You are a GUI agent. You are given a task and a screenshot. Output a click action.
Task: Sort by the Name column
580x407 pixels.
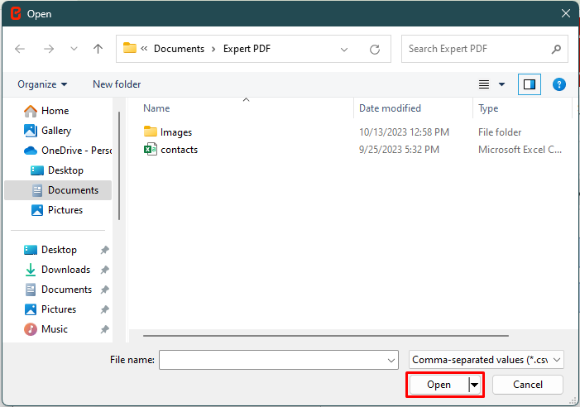pos(156,108)
